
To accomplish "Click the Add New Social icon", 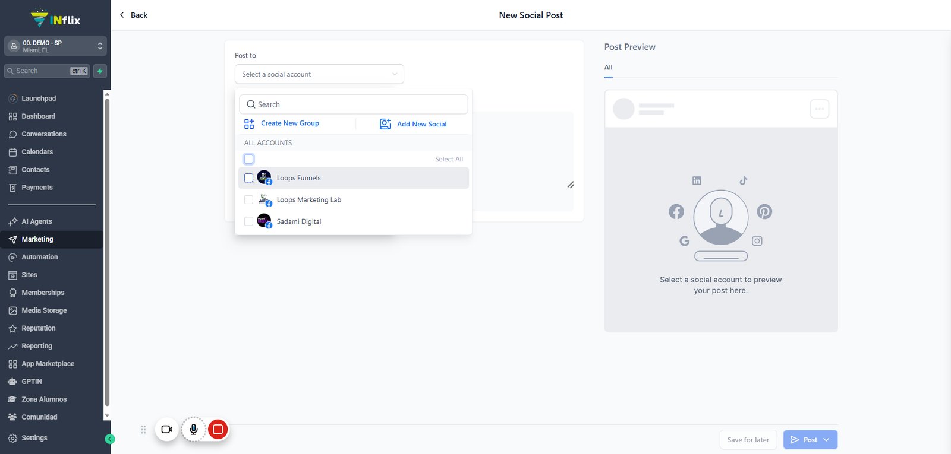I will point(385,123).
